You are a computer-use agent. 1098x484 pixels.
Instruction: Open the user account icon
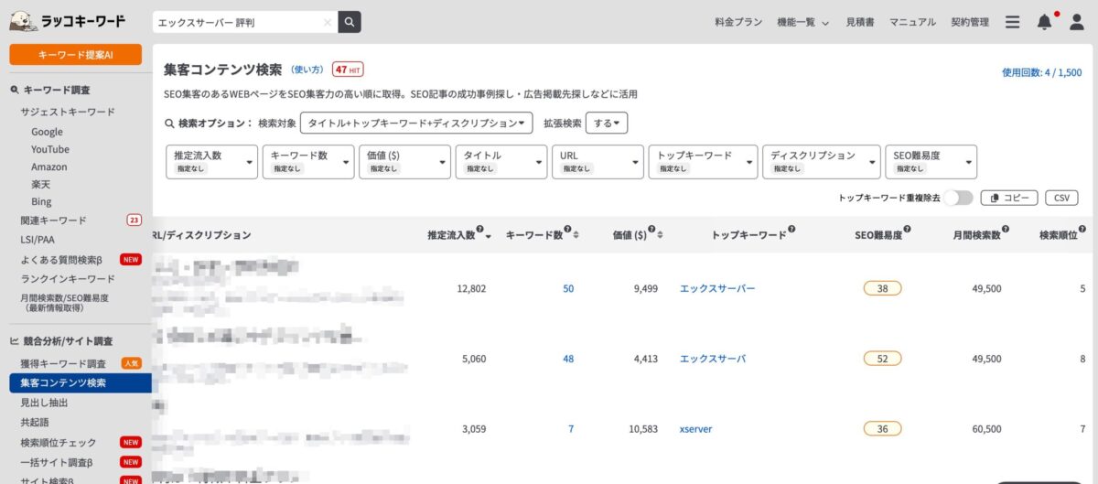click(x=1076, y=22)
